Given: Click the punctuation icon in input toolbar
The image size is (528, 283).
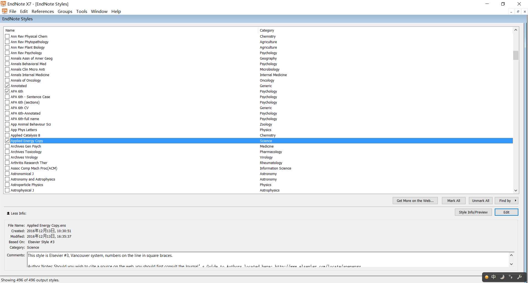Looking at the screenshot, I should pos(511,277).
